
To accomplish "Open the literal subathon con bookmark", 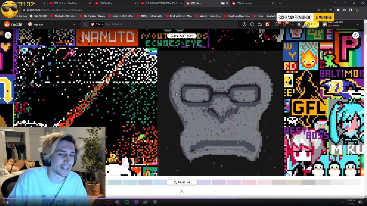I will tap(237, 16).
